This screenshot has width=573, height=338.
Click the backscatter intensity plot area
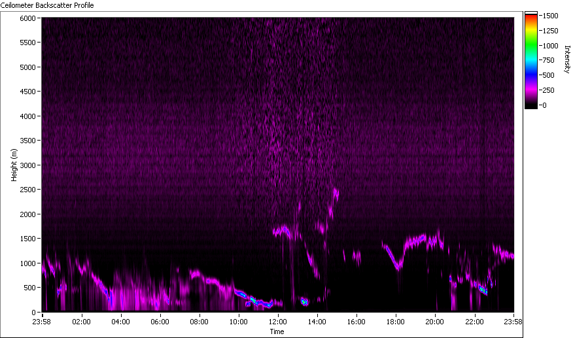coord(278,164)
